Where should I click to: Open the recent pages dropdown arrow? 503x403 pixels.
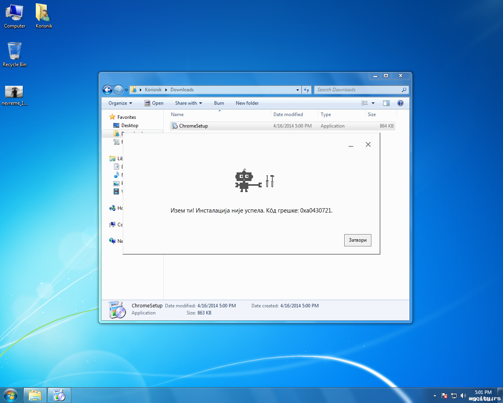click(126, 90)
